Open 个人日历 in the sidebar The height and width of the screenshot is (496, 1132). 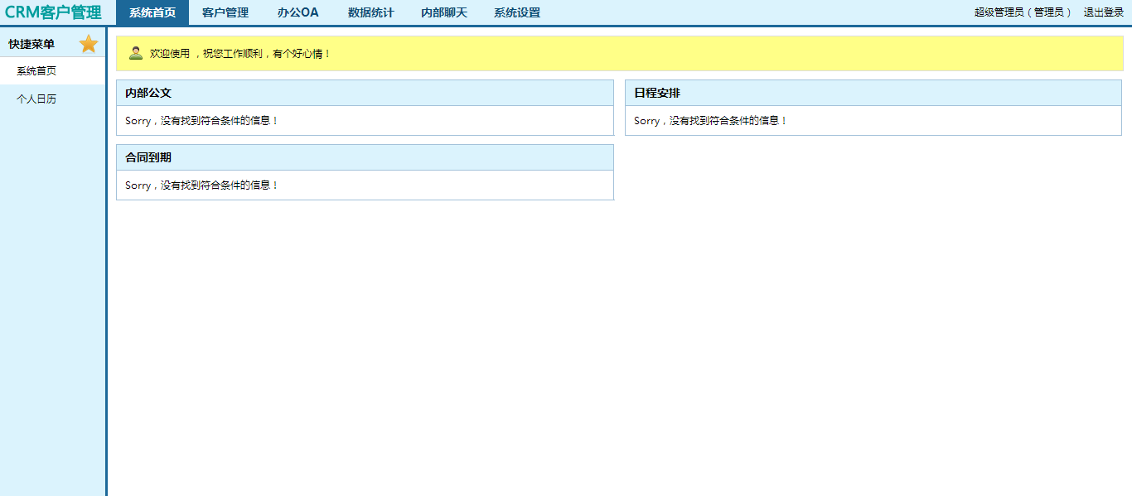point(53,99)
